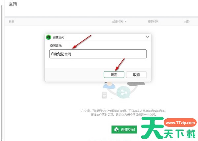Focus the 空间名称 input field
The height and width of the screenshot is (141, 198).
98,54
